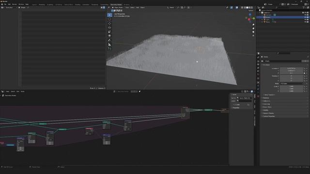Expand the Delta Transform panel
310x174 pixels.
coord(270,95)
